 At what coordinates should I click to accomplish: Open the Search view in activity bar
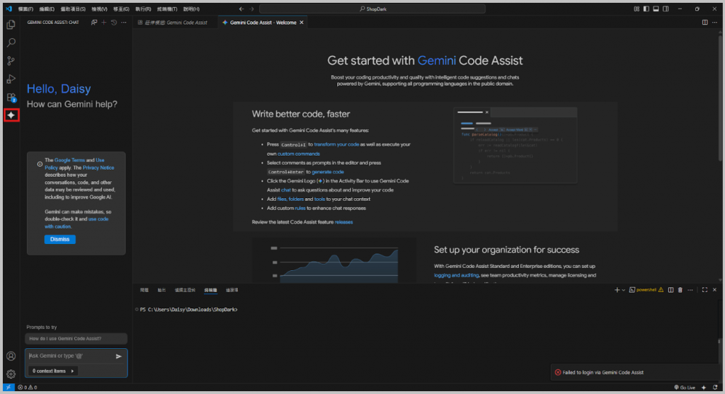point(11,42)
